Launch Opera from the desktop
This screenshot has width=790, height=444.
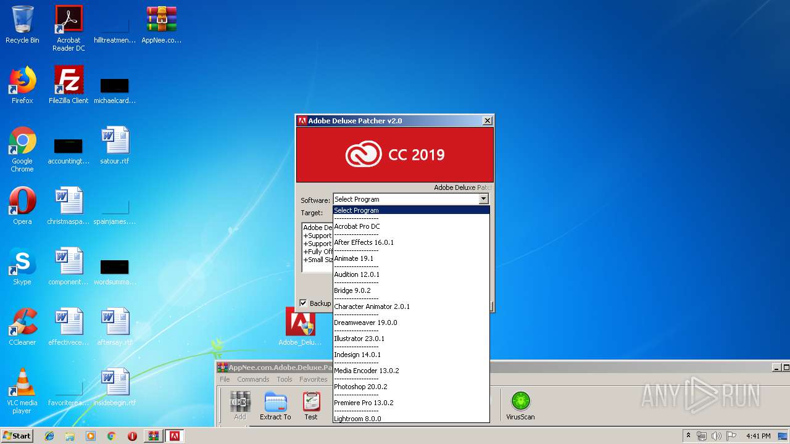click(x=22, y=206)
